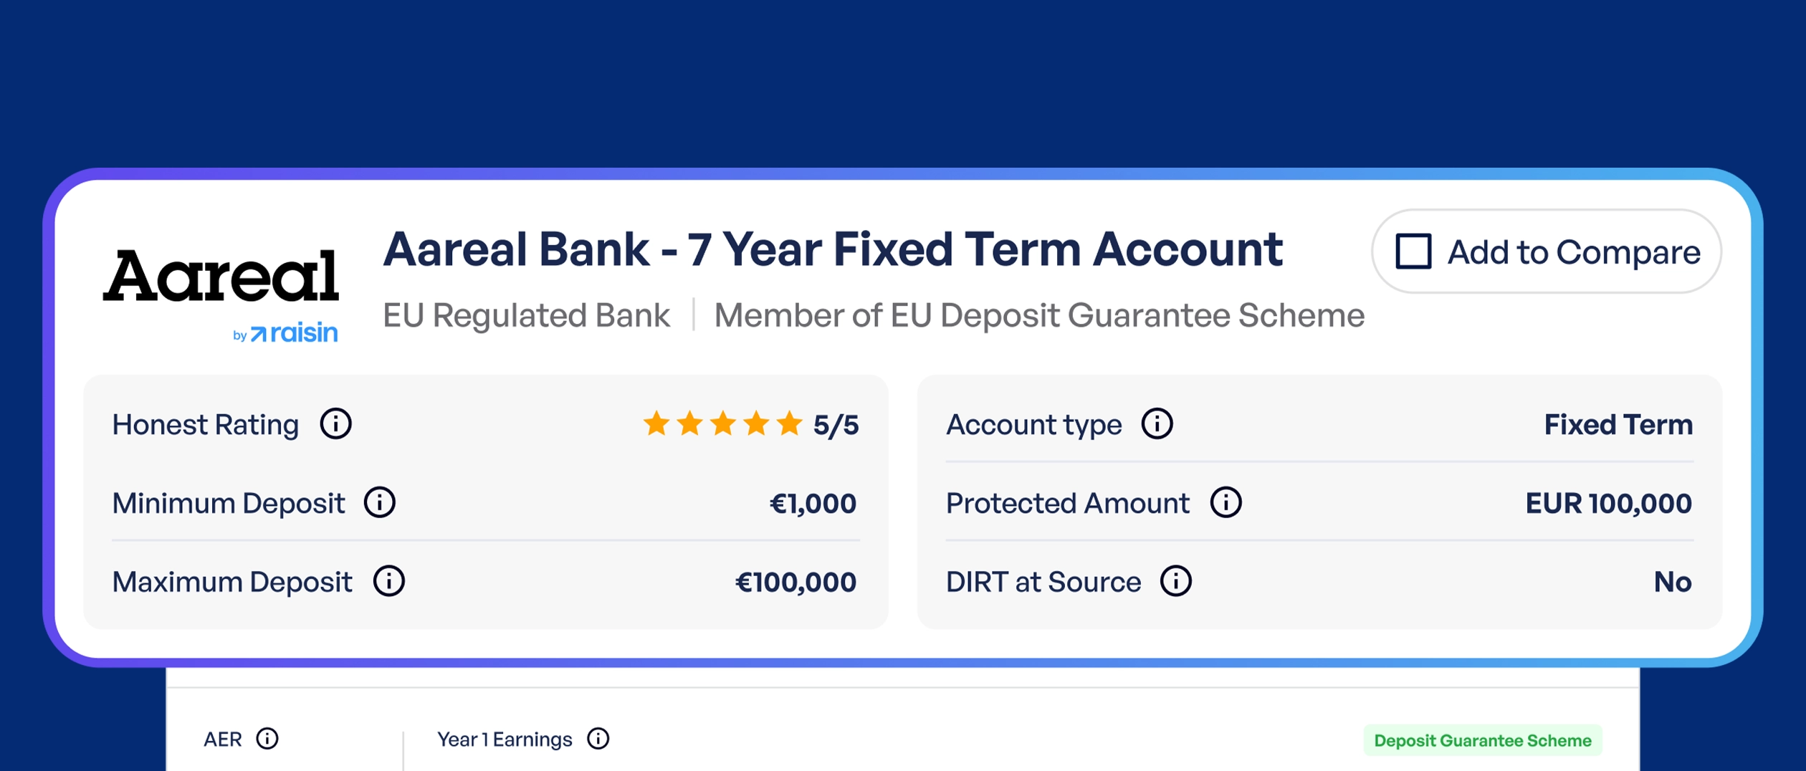Click the AER info icon
The width and height of the screenshot is (1806, 771).
coord(267,739)
